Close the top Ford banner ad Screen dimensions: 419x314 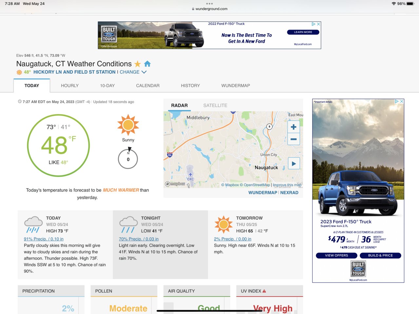pyautogui.click(x=318, y=24)
